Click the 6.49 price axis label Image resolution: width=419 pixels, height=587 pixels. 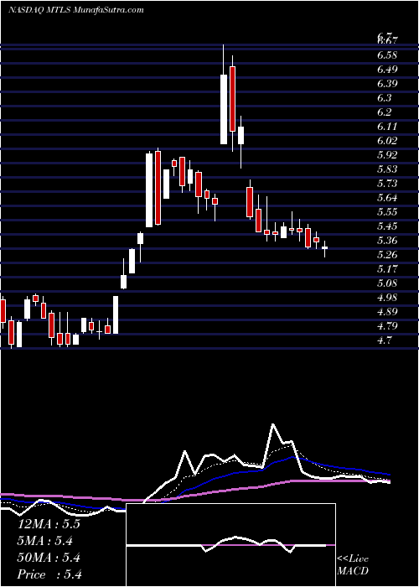387,70
